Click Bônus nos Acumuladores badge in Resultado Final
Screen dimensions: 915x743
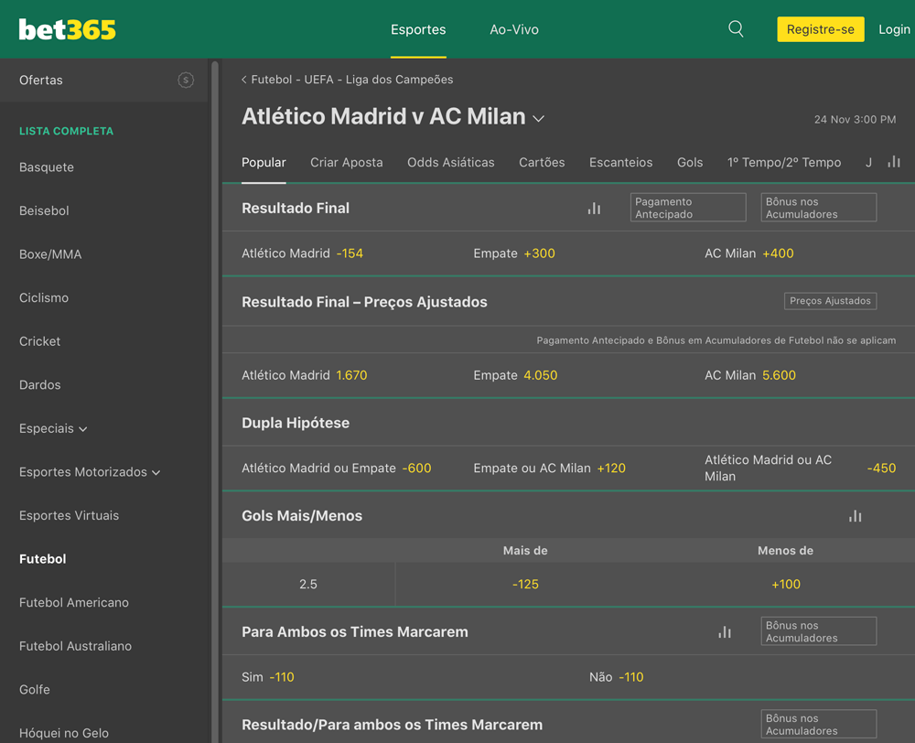pos(819,208)
